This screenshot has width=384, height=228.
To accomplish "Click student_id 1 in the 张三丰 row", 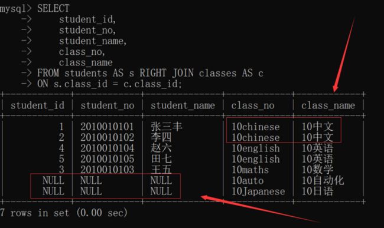I will click(61, 127).
